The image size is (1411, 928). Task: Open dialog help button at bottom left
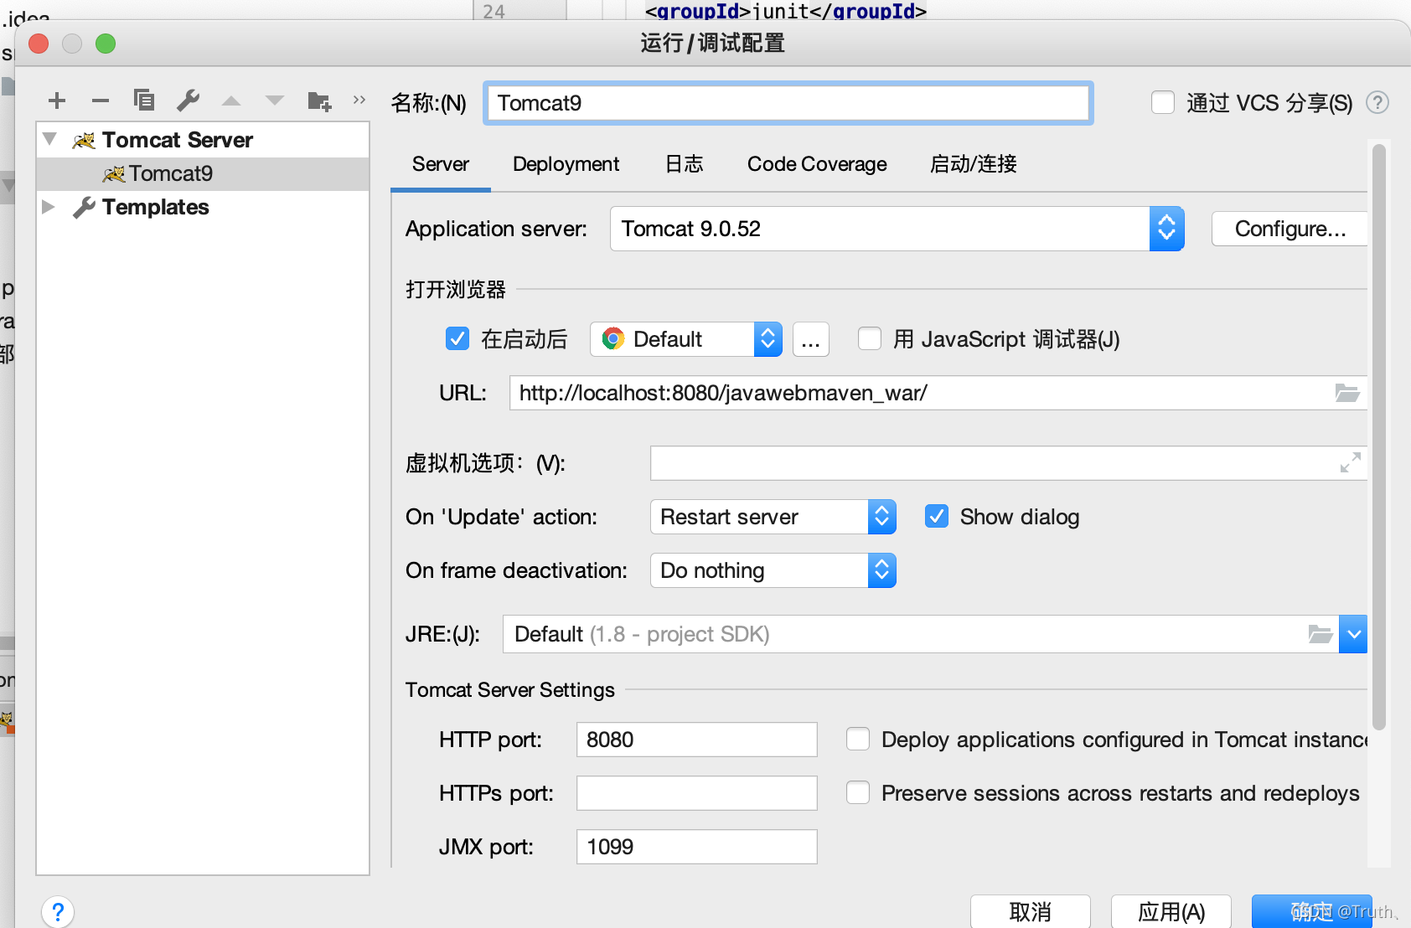[58, 911]
